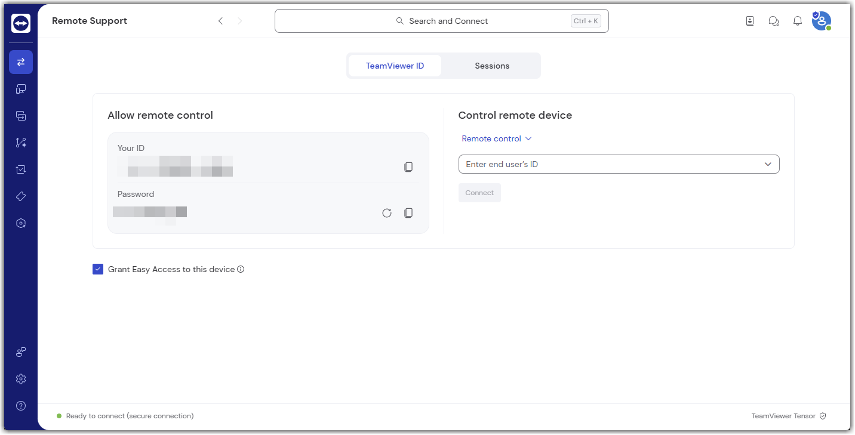This screenshot has width=855, height=435.
Task: Open Remote Support sidebar icon
Action: [x=21, y=62]
